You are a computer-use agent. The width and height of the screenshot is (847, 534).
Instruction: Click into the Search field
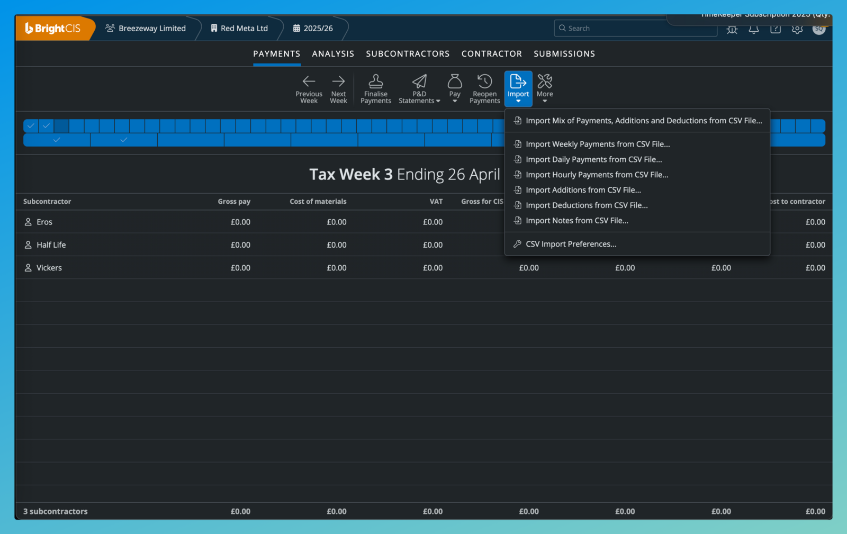(635, 29)
